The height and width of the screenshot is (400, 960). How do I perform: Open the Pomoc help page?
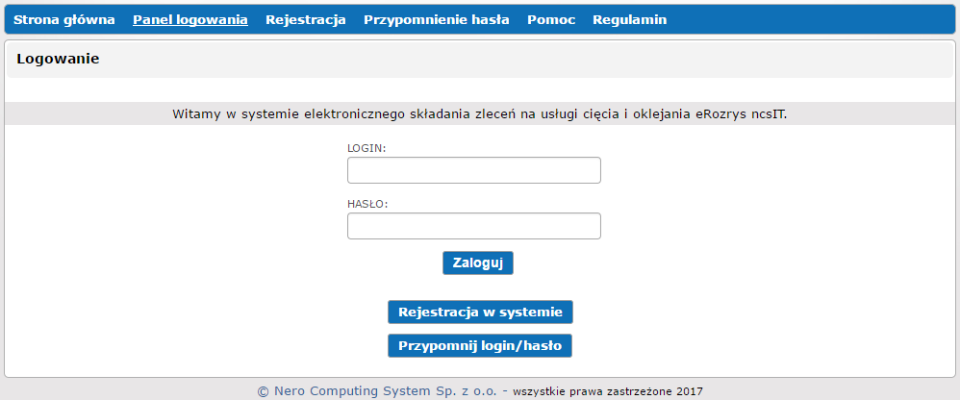point(550,19)
